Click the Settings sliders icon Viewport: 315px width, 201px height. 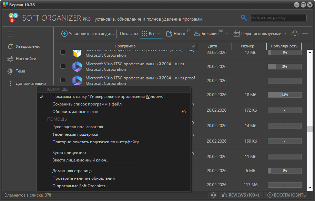coord(10,59)
